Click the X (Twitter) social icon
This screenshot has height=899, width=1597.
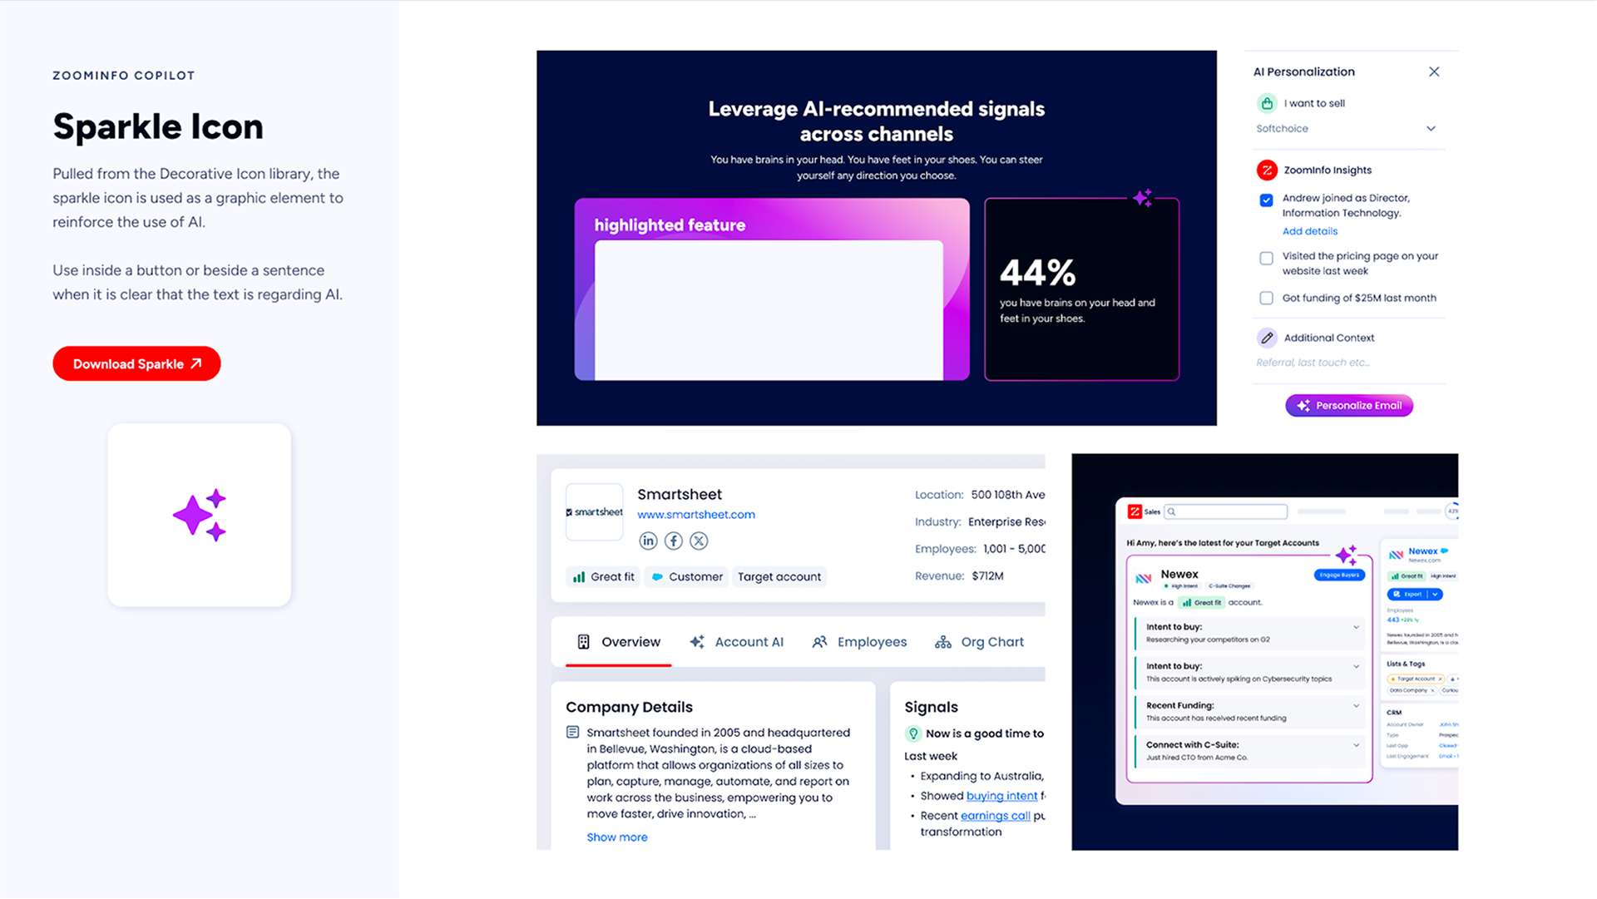click(x=699, y=541)
